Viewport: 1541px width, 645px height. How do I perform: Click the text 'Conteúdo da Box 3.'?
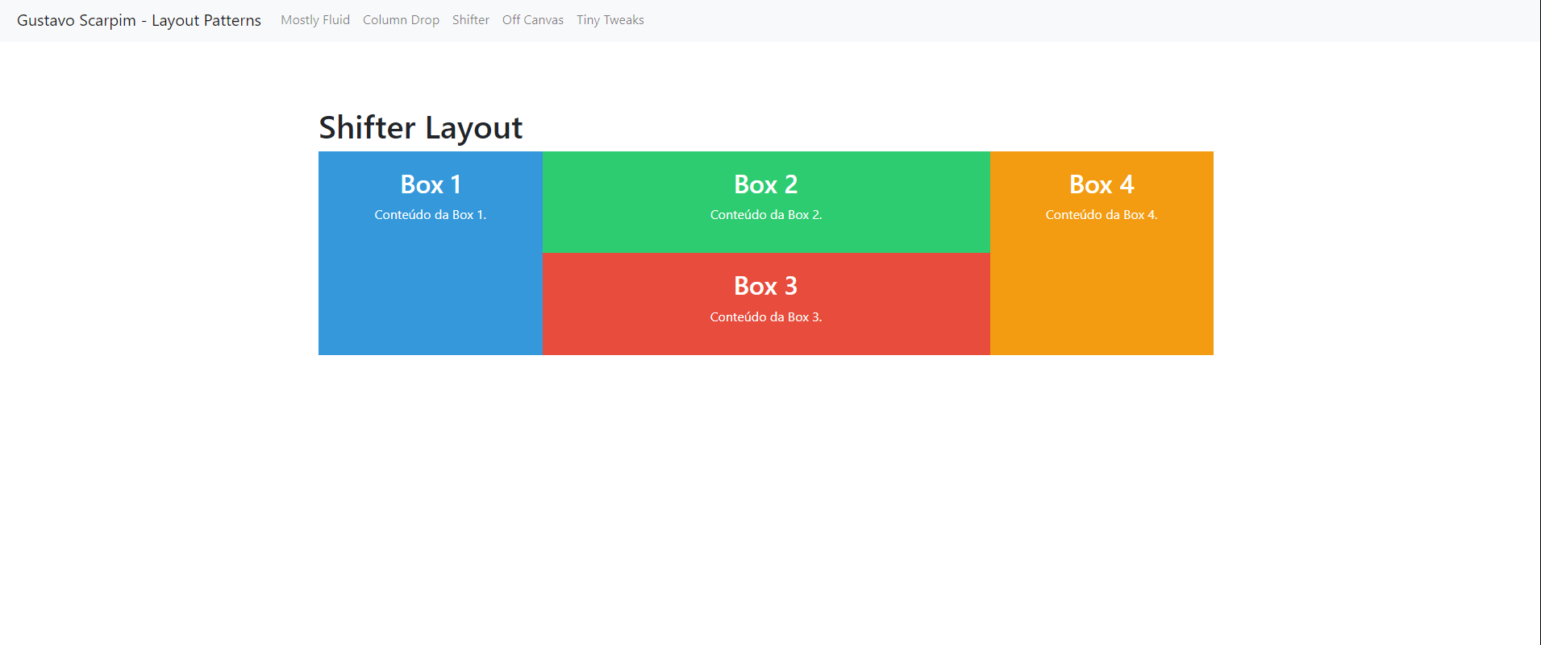766,317
